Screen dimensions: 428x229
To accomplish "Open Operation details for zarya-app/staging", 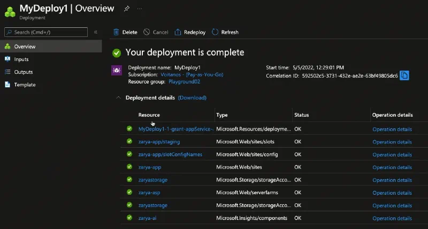I will 392,142.
